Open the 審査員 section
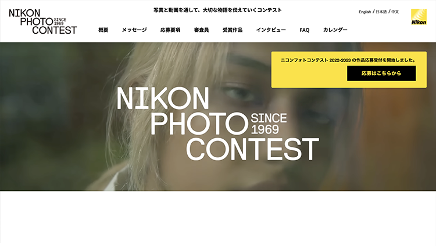This screenshot has height=246, width=436. [x=201, y=30]
